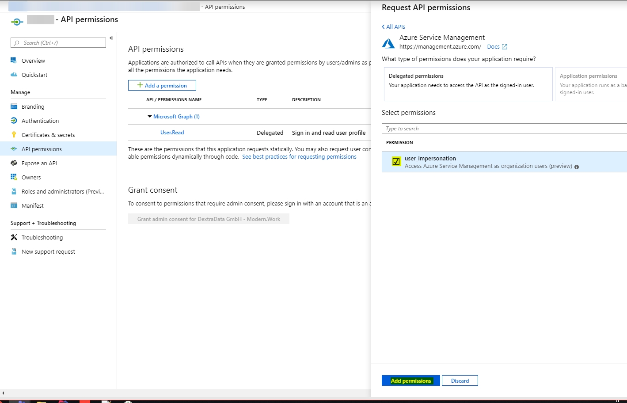This screenshot has width=627, height=403.
Task: Click the info icon beside user_impersonation description
Action: pos(577,167)
